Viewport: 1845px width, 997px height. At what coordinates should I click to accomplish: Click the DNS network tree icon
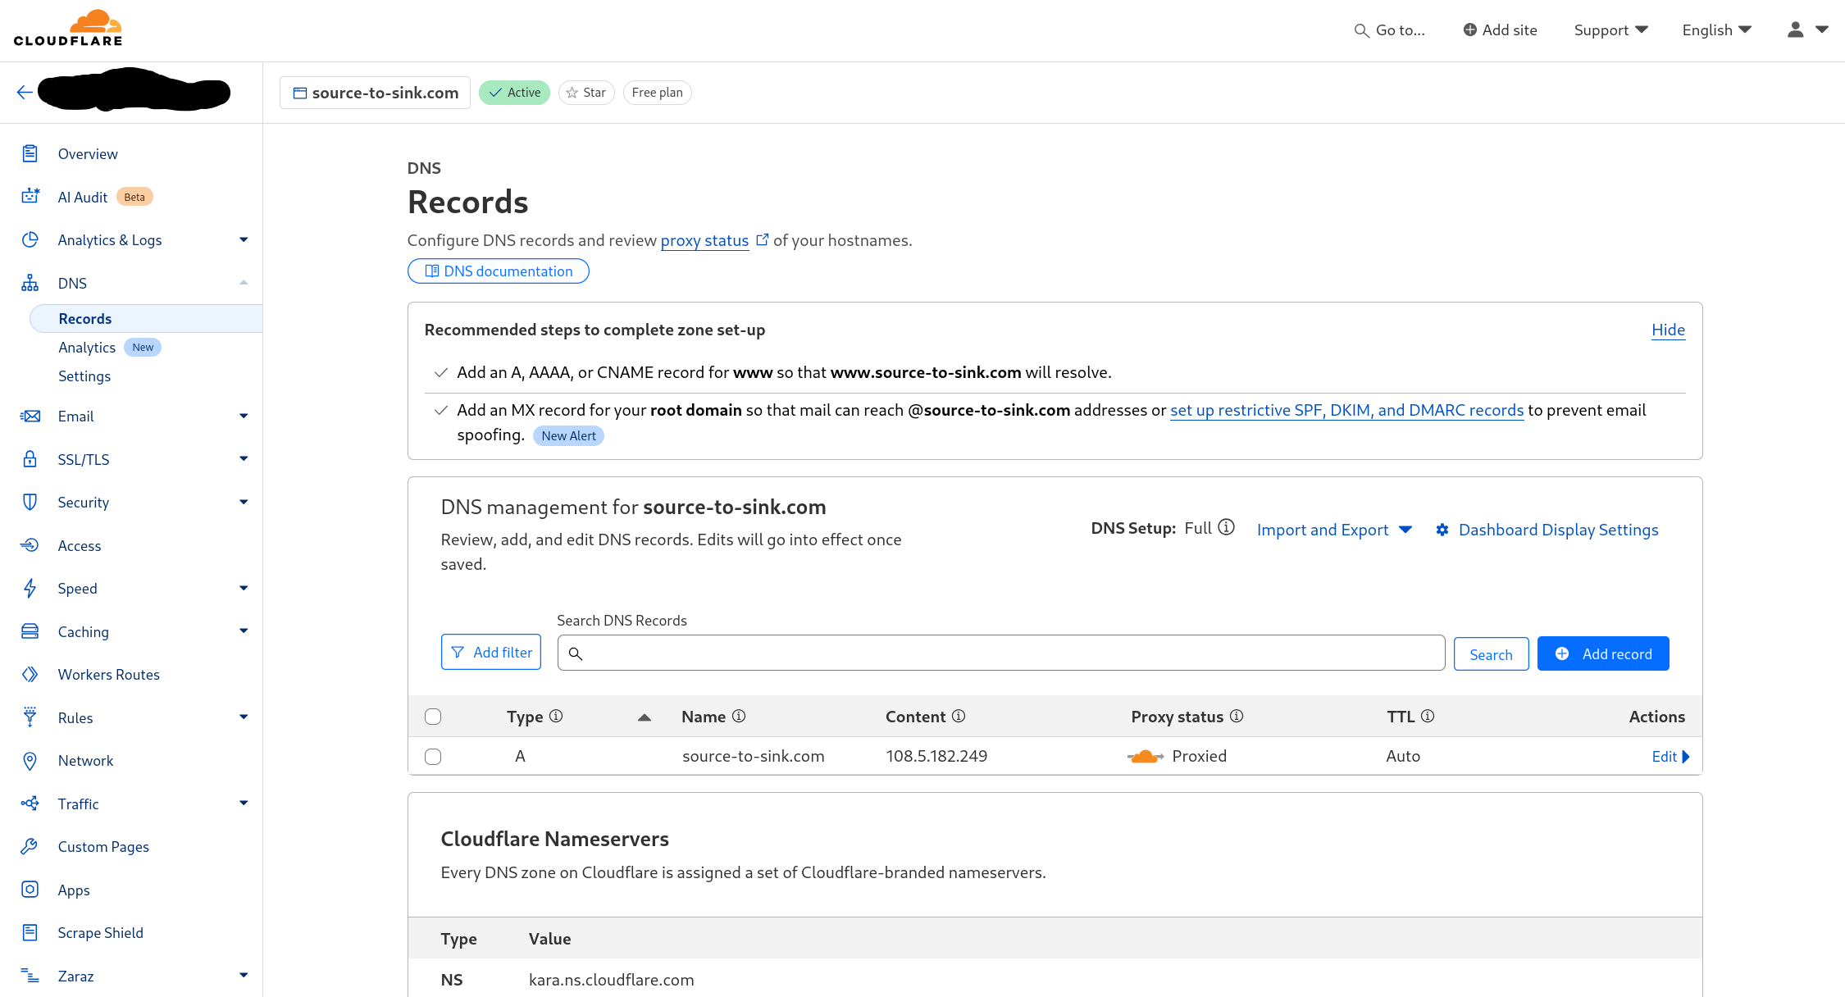pyautogui.click(x=30, y=283)
